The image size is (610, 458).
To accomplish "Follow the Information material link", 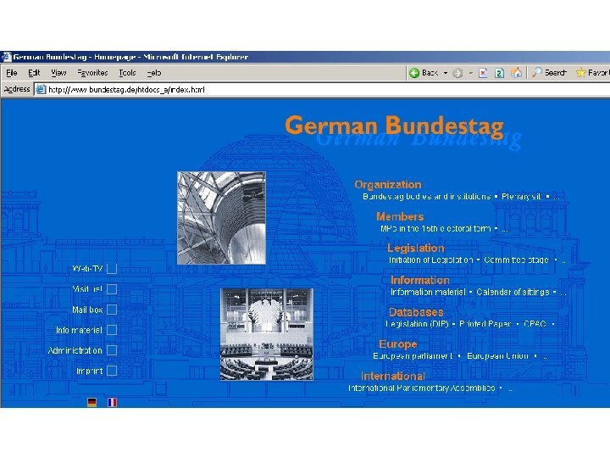I will [x=428, y=292].
